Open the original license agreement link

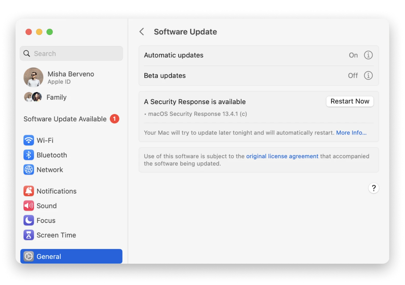[x=282, y=156]
